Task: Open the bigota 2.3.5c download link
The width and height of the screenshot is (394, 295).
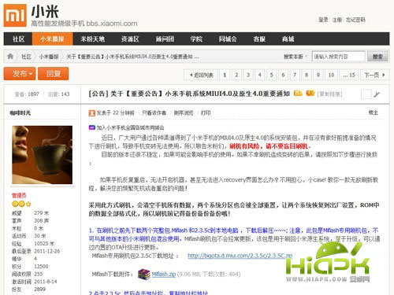Action: pos(240,256)
